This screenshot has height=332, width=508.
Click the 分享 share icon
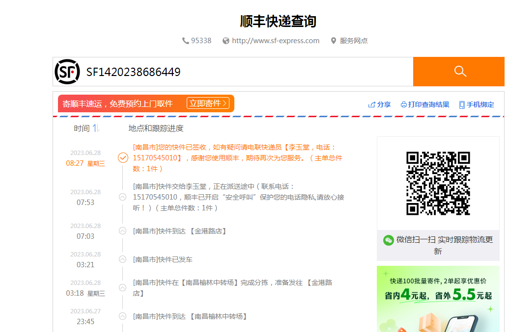(371, 105)
